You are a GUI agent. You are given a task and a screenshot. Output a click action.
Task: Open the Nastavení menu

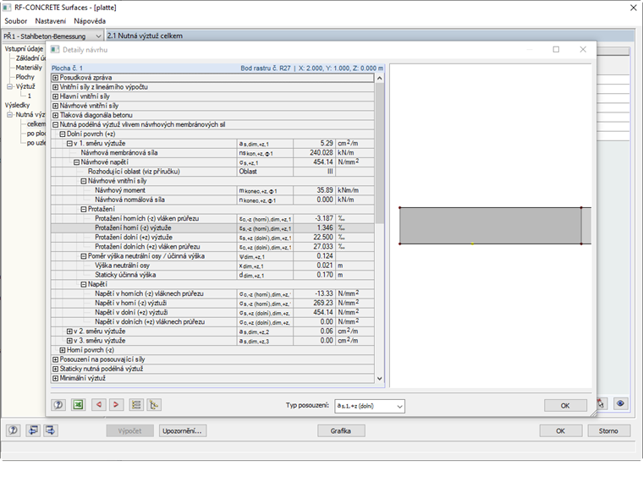point(51,21)
